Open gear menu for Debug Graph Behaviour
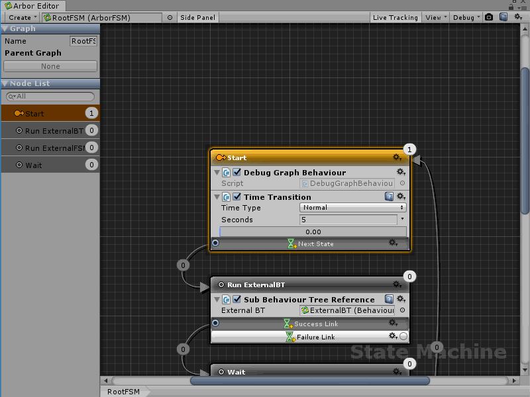Screen dimensions: 530x397 [401, 172]
